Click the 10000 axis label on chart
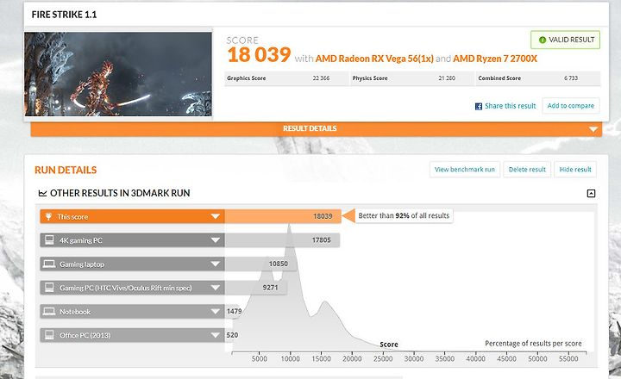 291,359
